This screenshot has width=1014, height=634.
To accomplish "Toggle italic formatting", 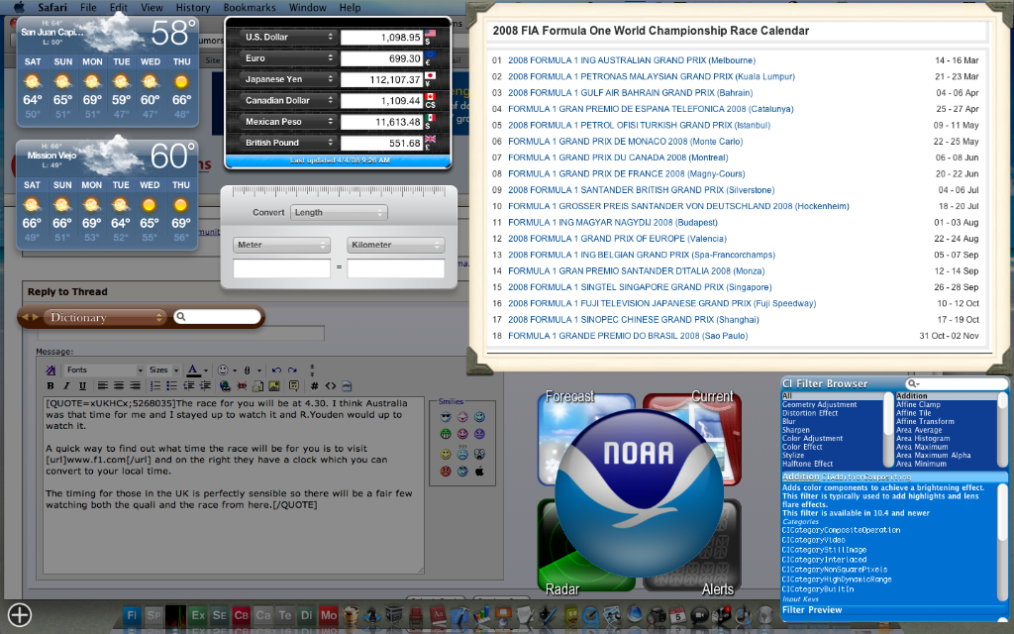I will 66,386.
